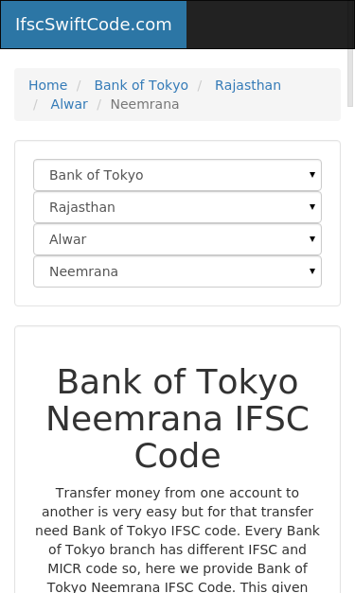Expand the Neemrana branch dropdown
355x593 pixels.
[178, 271]
